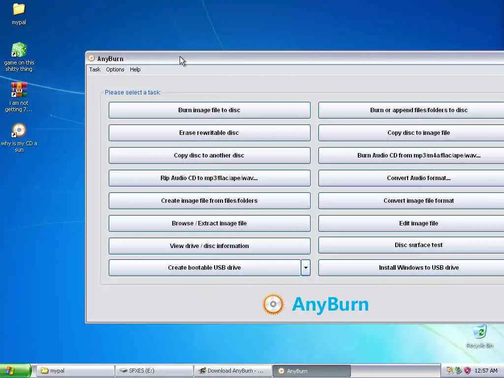Expand the Create bootable USB drive dropdown arrow

click(305, 268)
